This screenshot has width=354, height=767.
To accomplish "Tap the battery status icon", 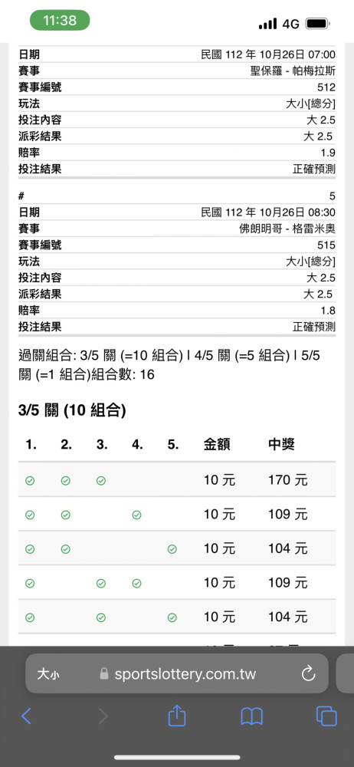I will [x=318, y=23].
